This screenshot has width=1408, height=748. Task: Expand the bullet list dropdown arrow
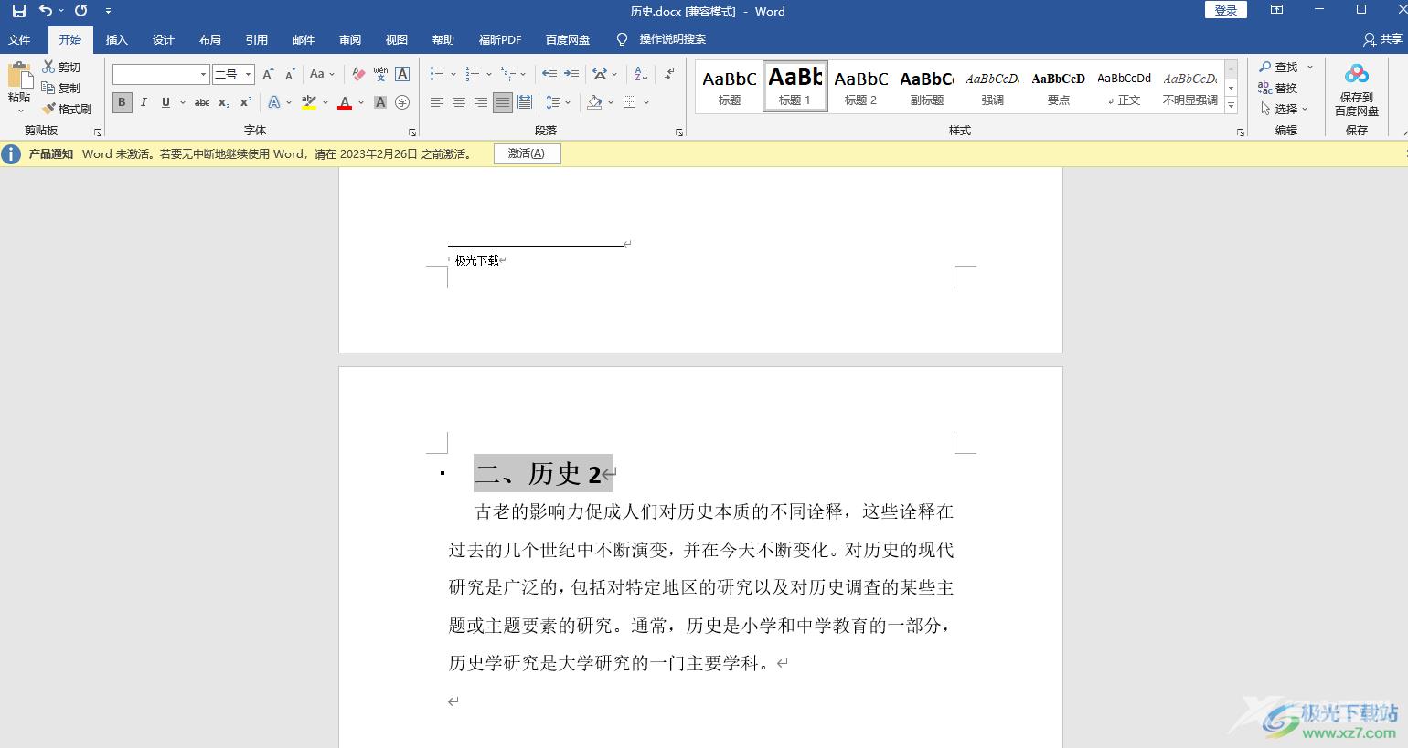[452, 74]
